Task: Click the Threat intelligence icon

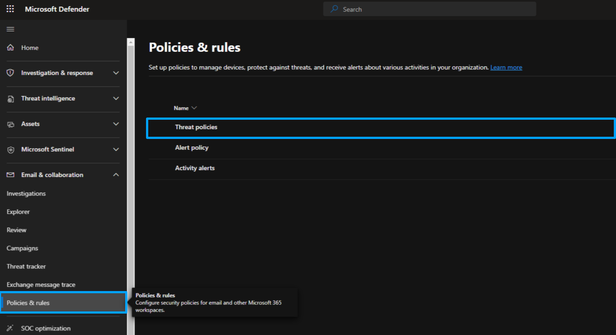Action: tap(10, 99)
